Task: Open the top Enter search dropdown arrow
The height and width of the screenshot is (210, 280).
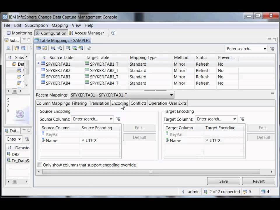Action: [x=265, y=49]
